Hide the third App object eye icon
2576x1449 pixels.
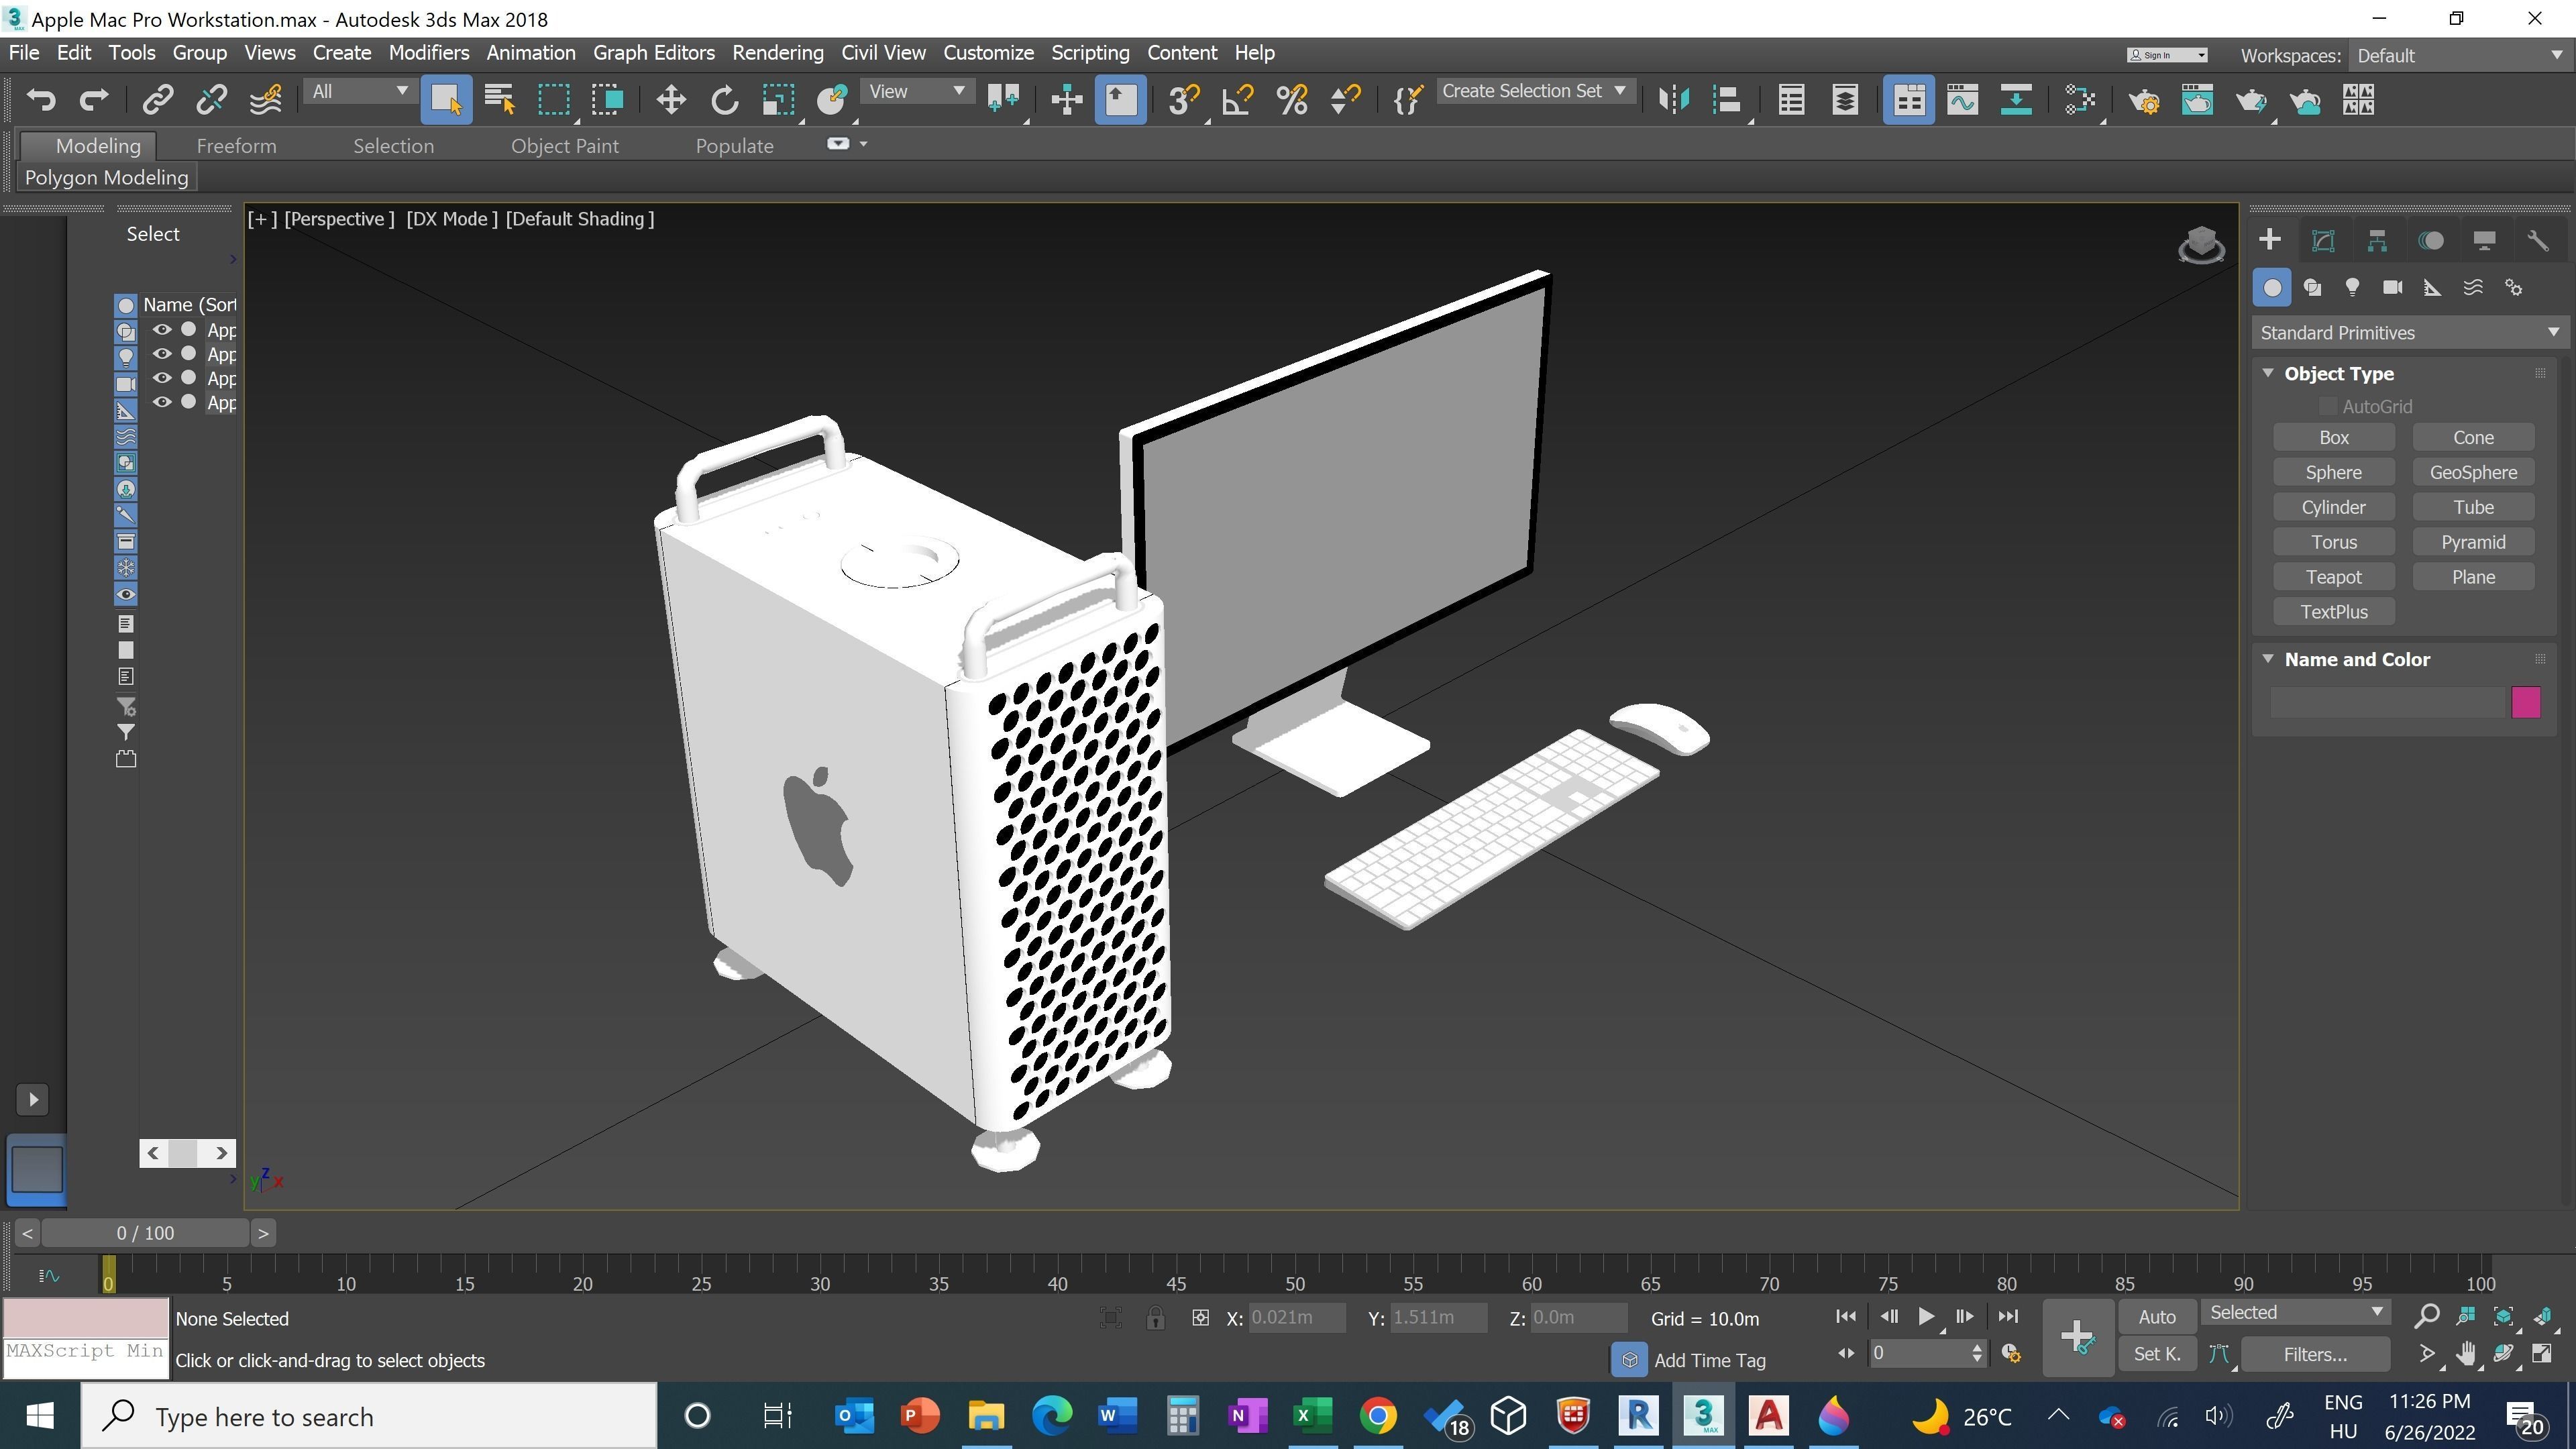[x=162, y=378]
